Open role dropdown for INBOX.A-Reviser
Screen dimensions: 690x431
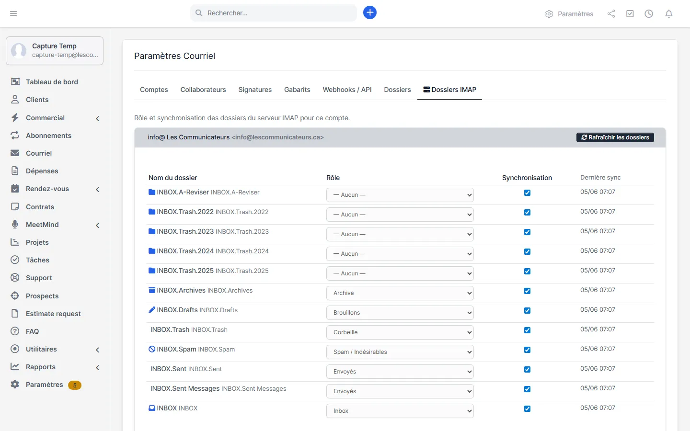(x=400, y=195)
